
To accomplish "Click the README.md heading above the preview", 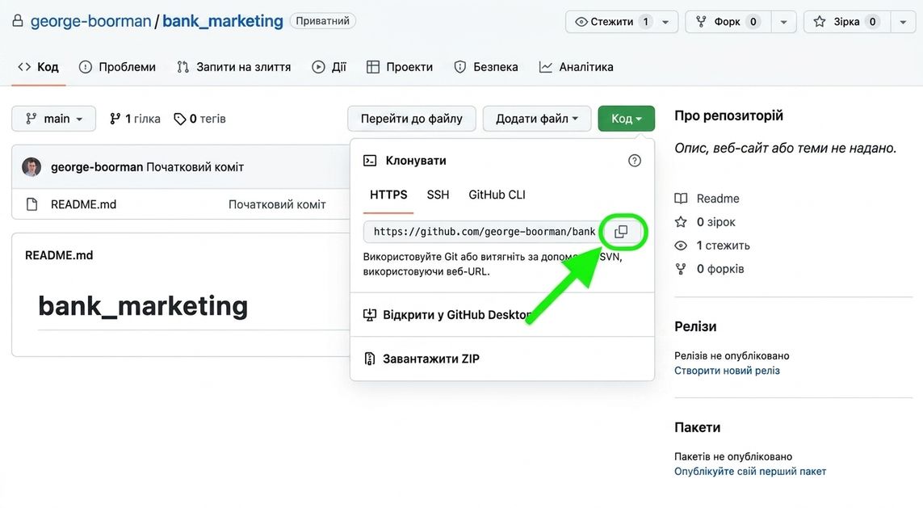I will [59, 255].
